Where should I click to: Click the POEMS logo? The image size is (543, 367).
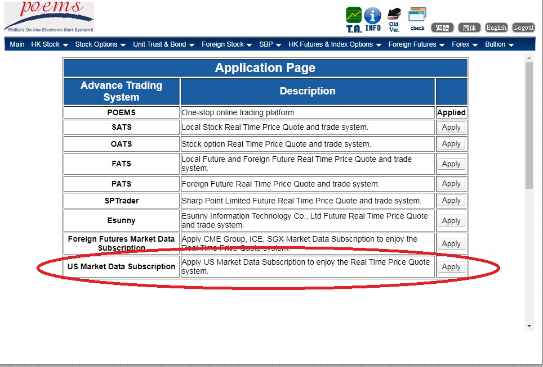pyautogui.click(x=49, y=16)
